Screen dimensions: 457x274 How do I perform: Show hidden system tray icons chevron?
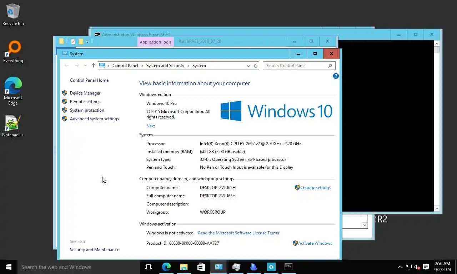tap(400, 267)
